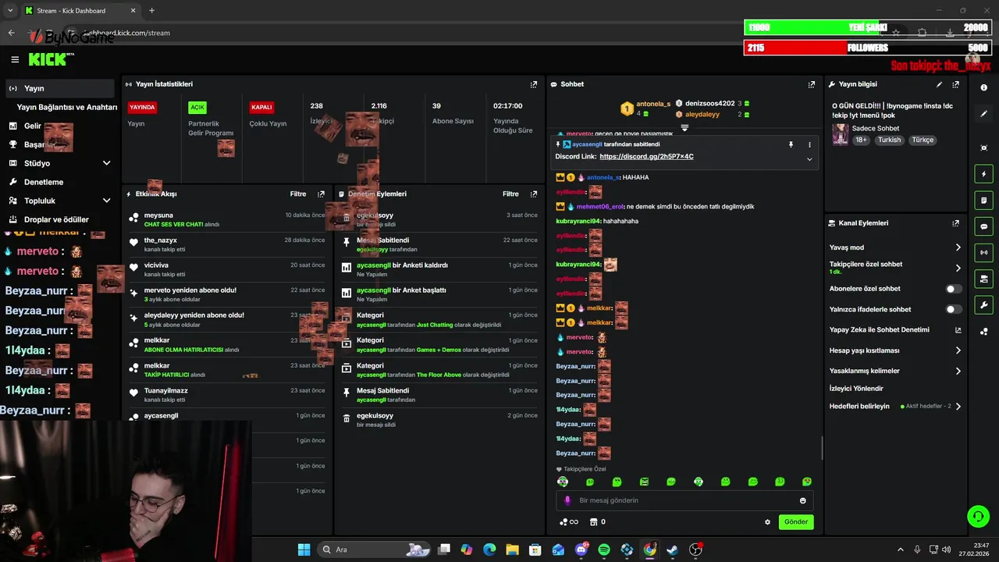Open Yavaş mod settings arrow

click(x=958, y=247)
